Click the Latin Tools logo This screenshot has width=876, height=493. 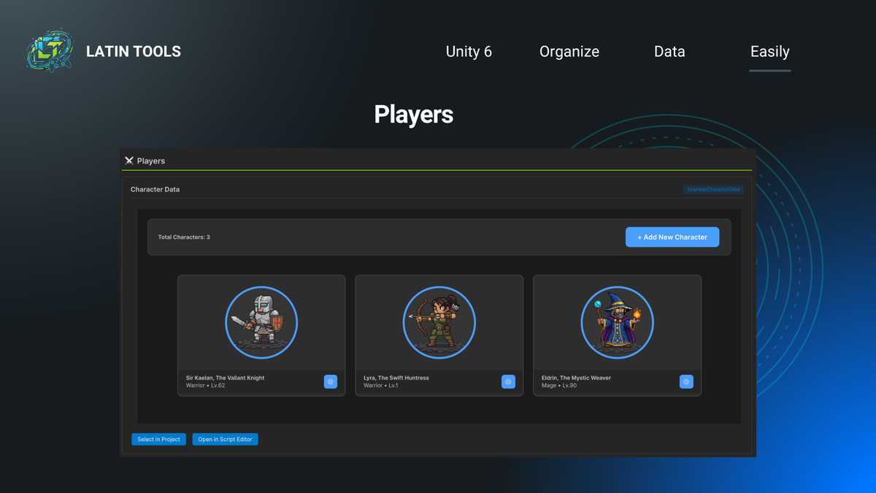tap(49, 50)
